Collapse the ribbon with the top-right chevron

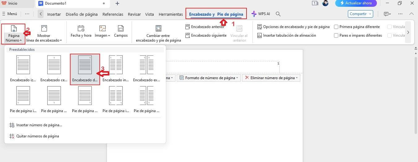411,14
